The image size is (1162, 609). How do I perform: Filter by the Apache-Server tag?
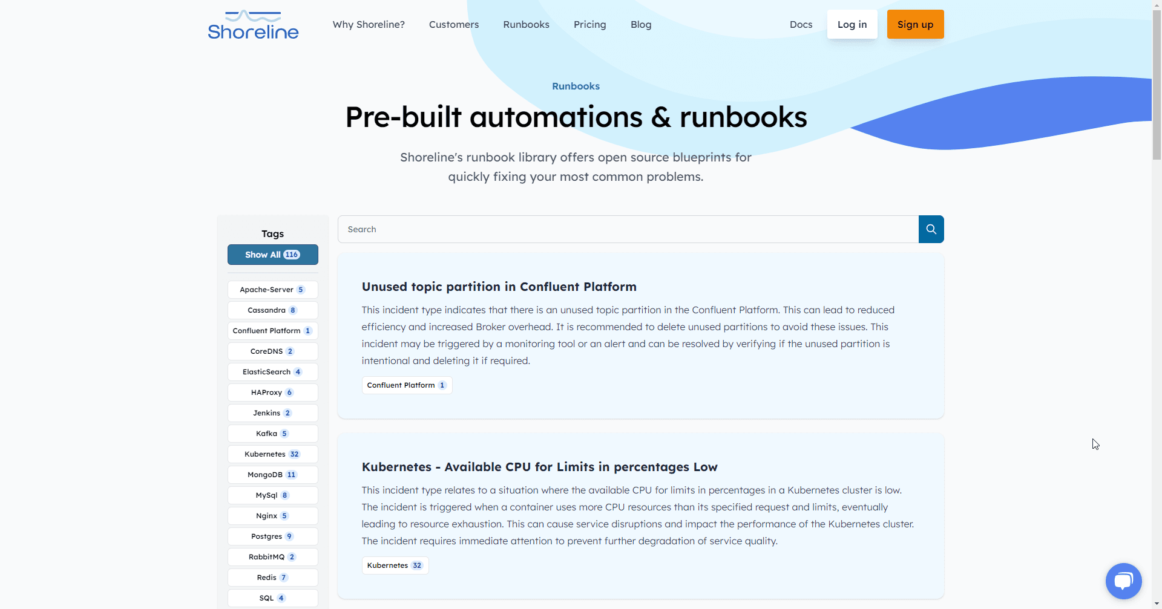(x=272, y=290)
